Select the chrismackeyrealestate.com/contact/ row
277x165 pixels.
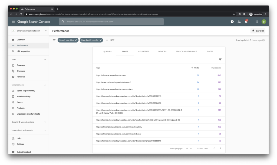click(159, 89)
